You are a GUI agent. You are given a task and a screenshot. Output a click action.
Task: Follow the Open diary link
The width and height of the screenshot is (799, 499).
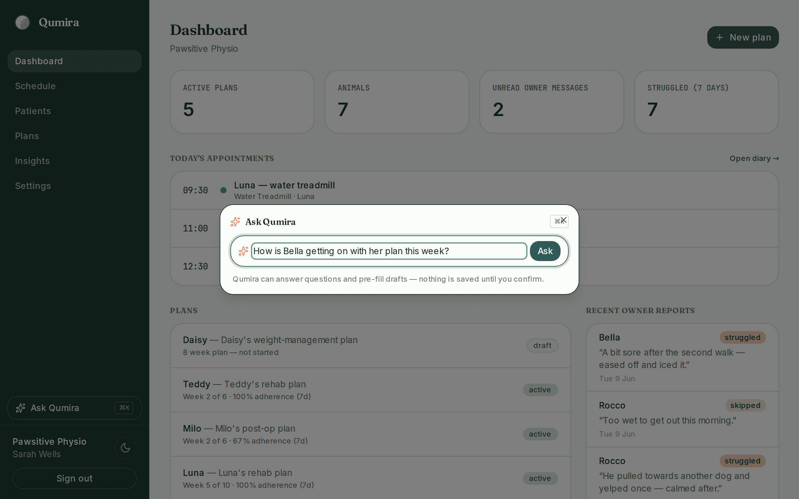(754, 158)
